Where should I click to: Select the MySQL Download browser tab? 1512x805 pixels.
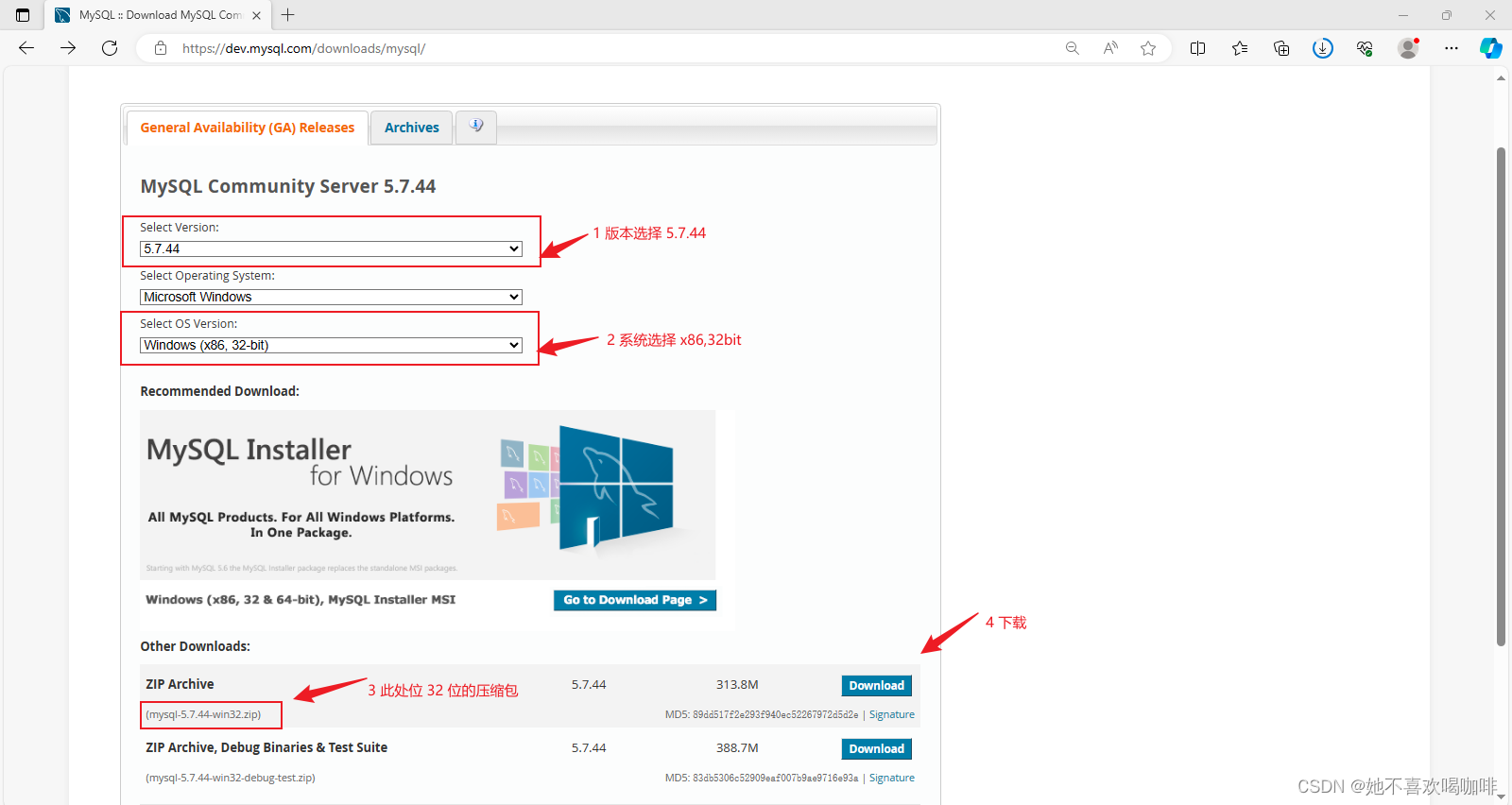coord(158,15)
